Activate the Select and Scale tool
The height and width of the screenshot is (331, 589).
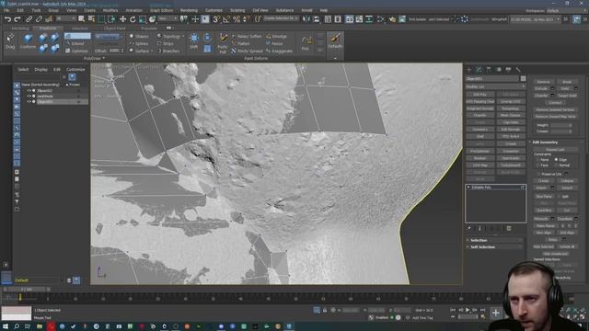click(x=143, y=19)
